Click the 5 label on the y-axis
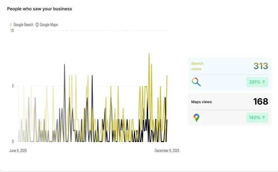 pyautogui.click(x=13, y=86)
